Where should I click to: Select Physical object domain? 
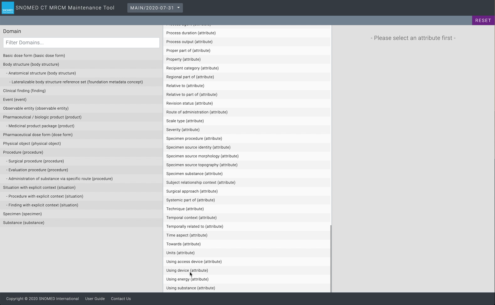[x=81, y=144]
